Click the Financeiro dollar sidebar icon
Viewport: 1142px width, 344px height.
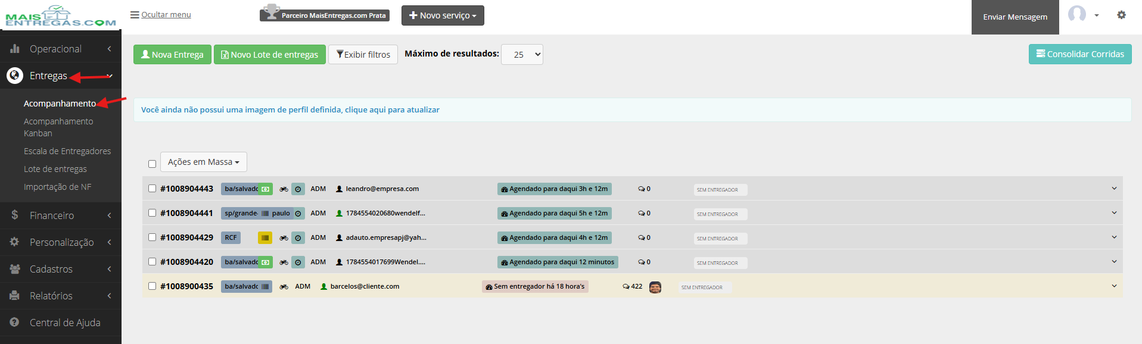[15, 215]
